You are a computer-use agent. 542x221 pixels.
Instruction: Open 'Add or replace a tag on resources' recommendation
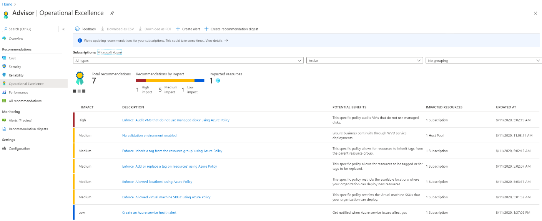(170, 166)
